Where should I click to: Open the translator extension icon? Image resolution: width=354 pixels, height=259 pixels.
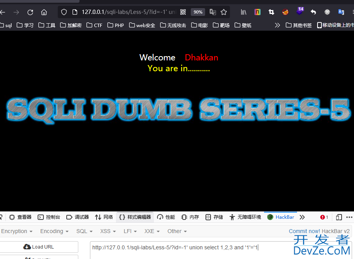[x=341, y=12]
